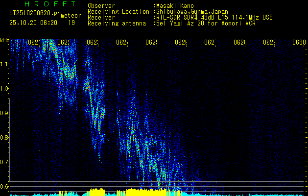Click the 0623 time marker
308x196 pixels.
(93, 42)
